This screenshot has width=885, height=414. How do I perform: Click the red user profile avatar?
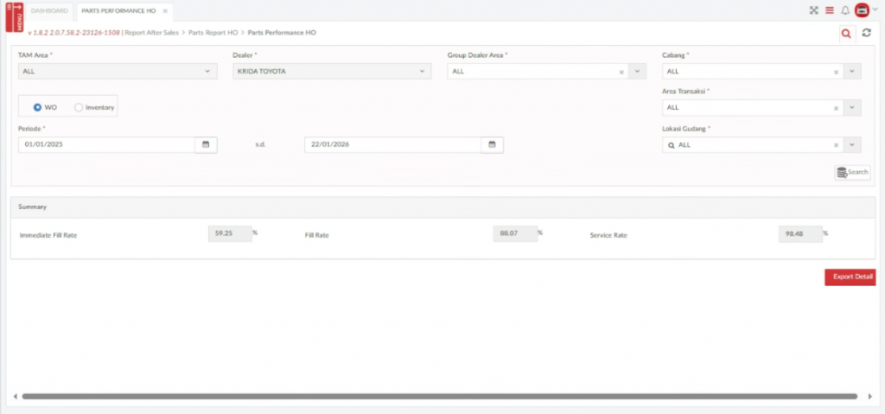click(x=862, y=10)
